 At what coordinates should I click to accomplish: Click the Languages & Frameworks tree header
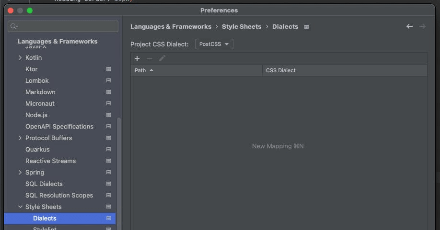click(58, 41)
